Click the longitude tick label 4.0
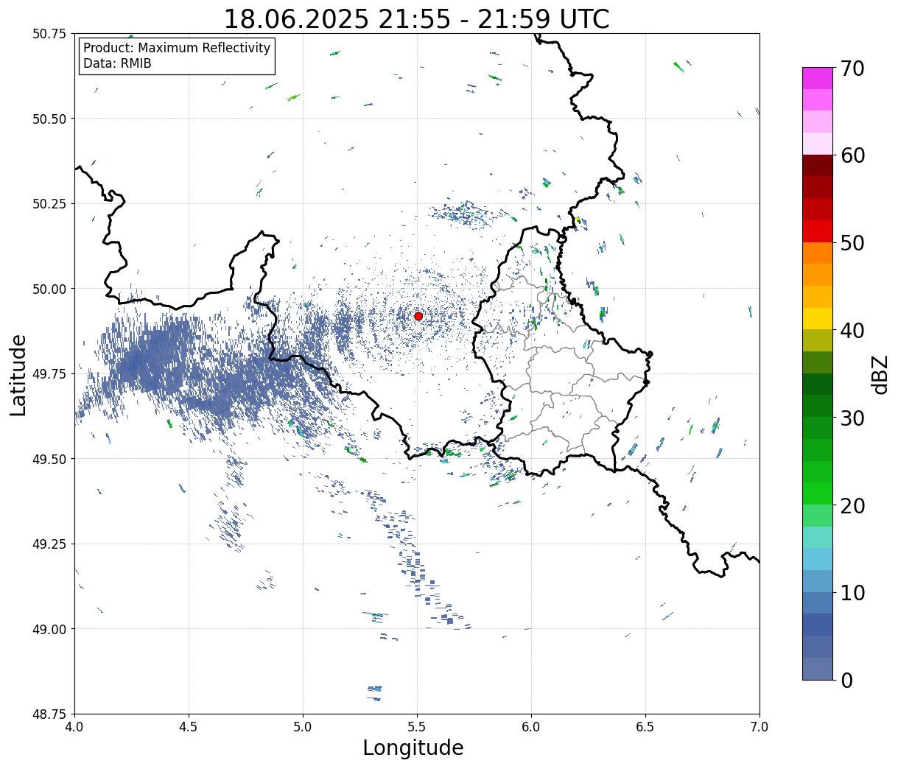898x766 pixels. click(74, 727)
